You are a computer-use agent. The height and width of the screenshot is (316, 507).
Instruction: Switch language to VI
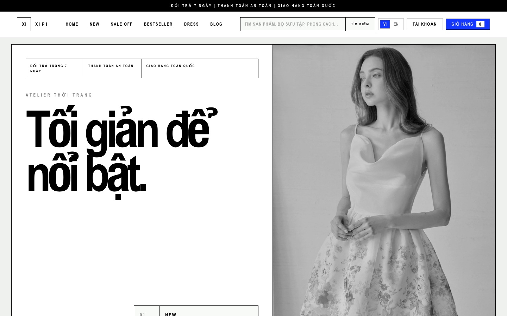click(385, 24)
